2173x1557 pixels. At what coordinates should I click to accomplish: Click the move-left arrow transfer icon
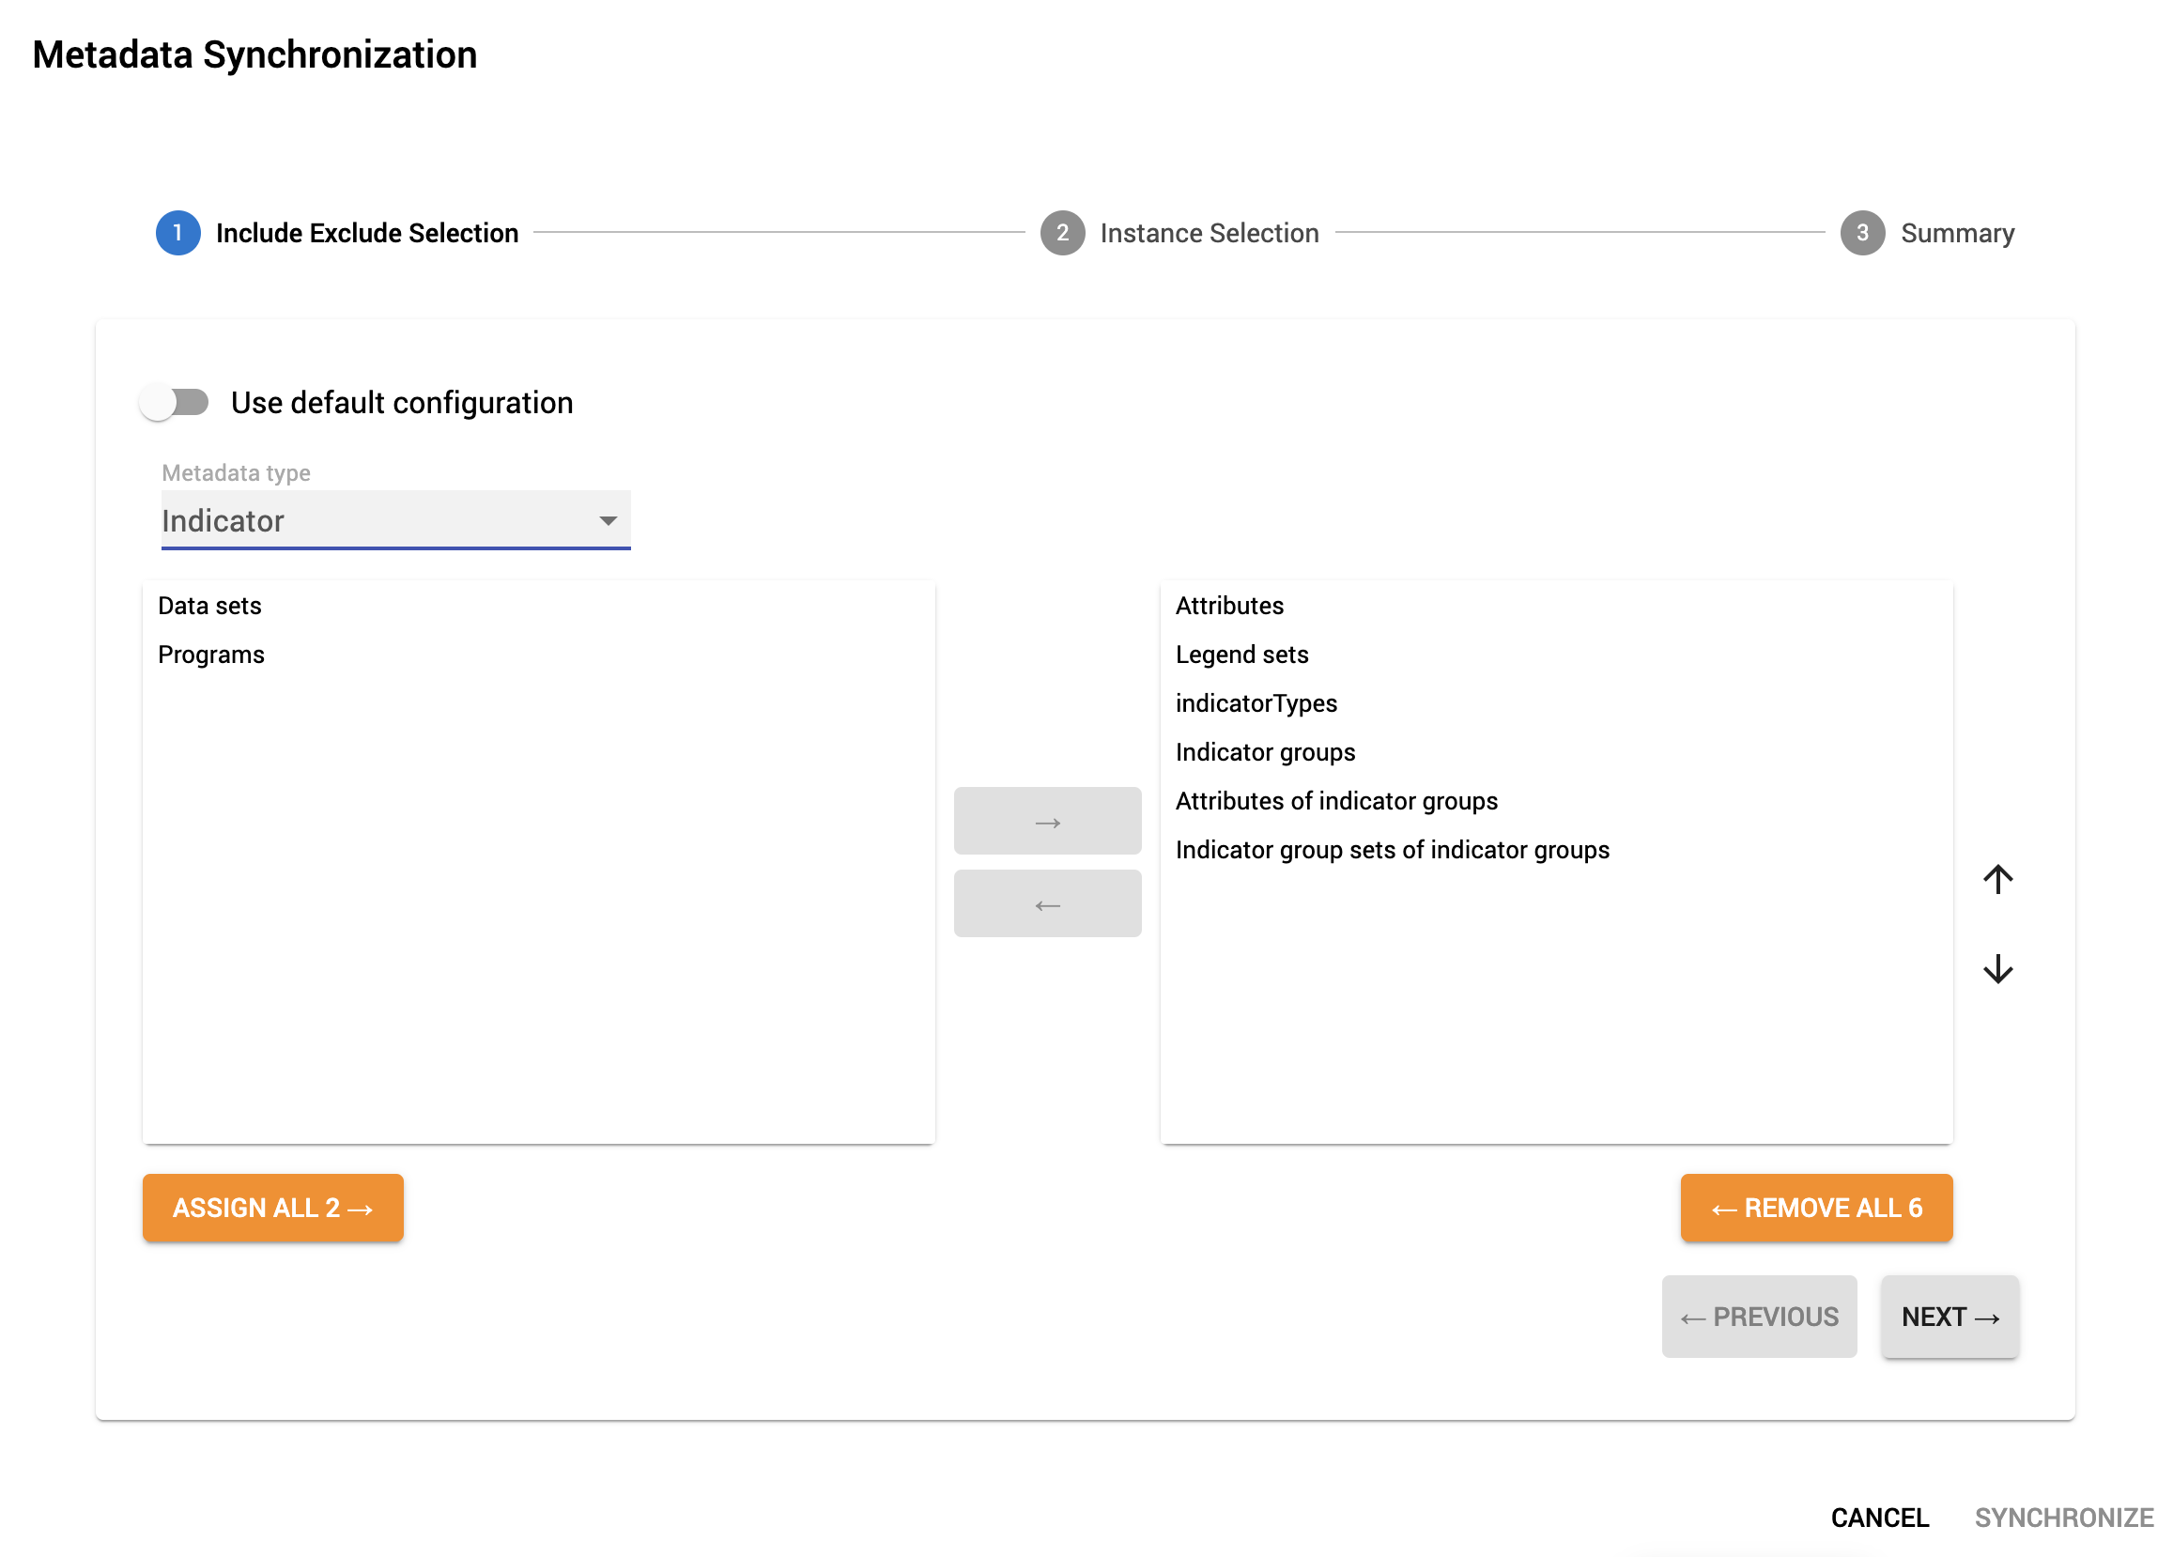(1046, 903)
